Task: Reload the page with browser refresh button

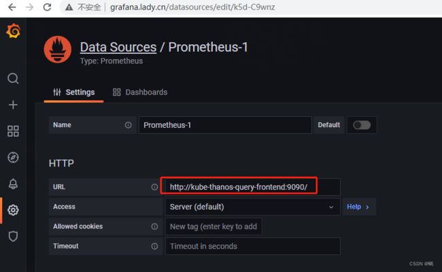Action: point(47,7)
